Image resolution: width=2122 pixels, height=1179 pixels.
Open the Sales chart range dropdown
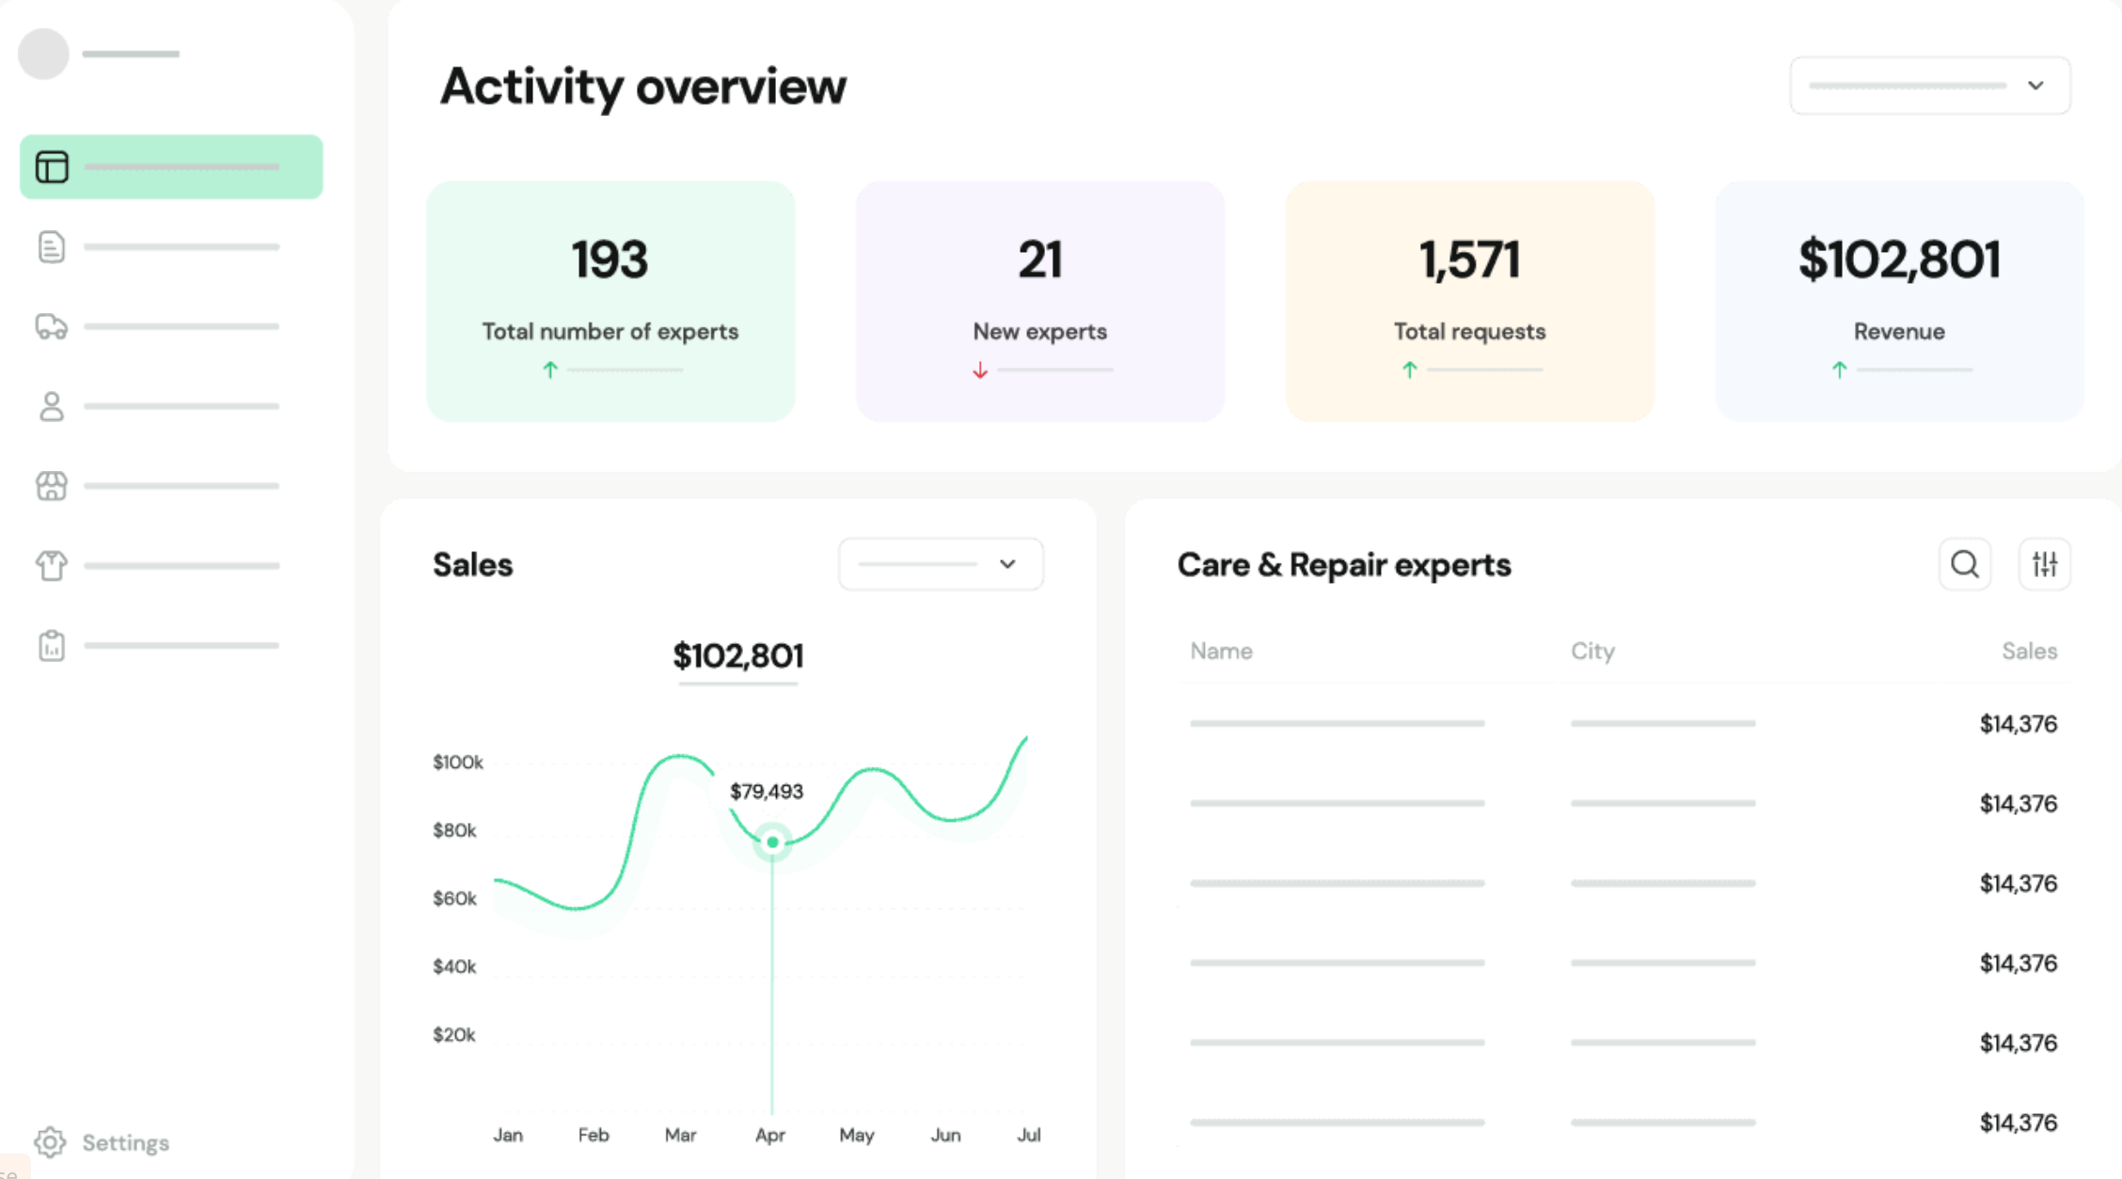(941, 564)
